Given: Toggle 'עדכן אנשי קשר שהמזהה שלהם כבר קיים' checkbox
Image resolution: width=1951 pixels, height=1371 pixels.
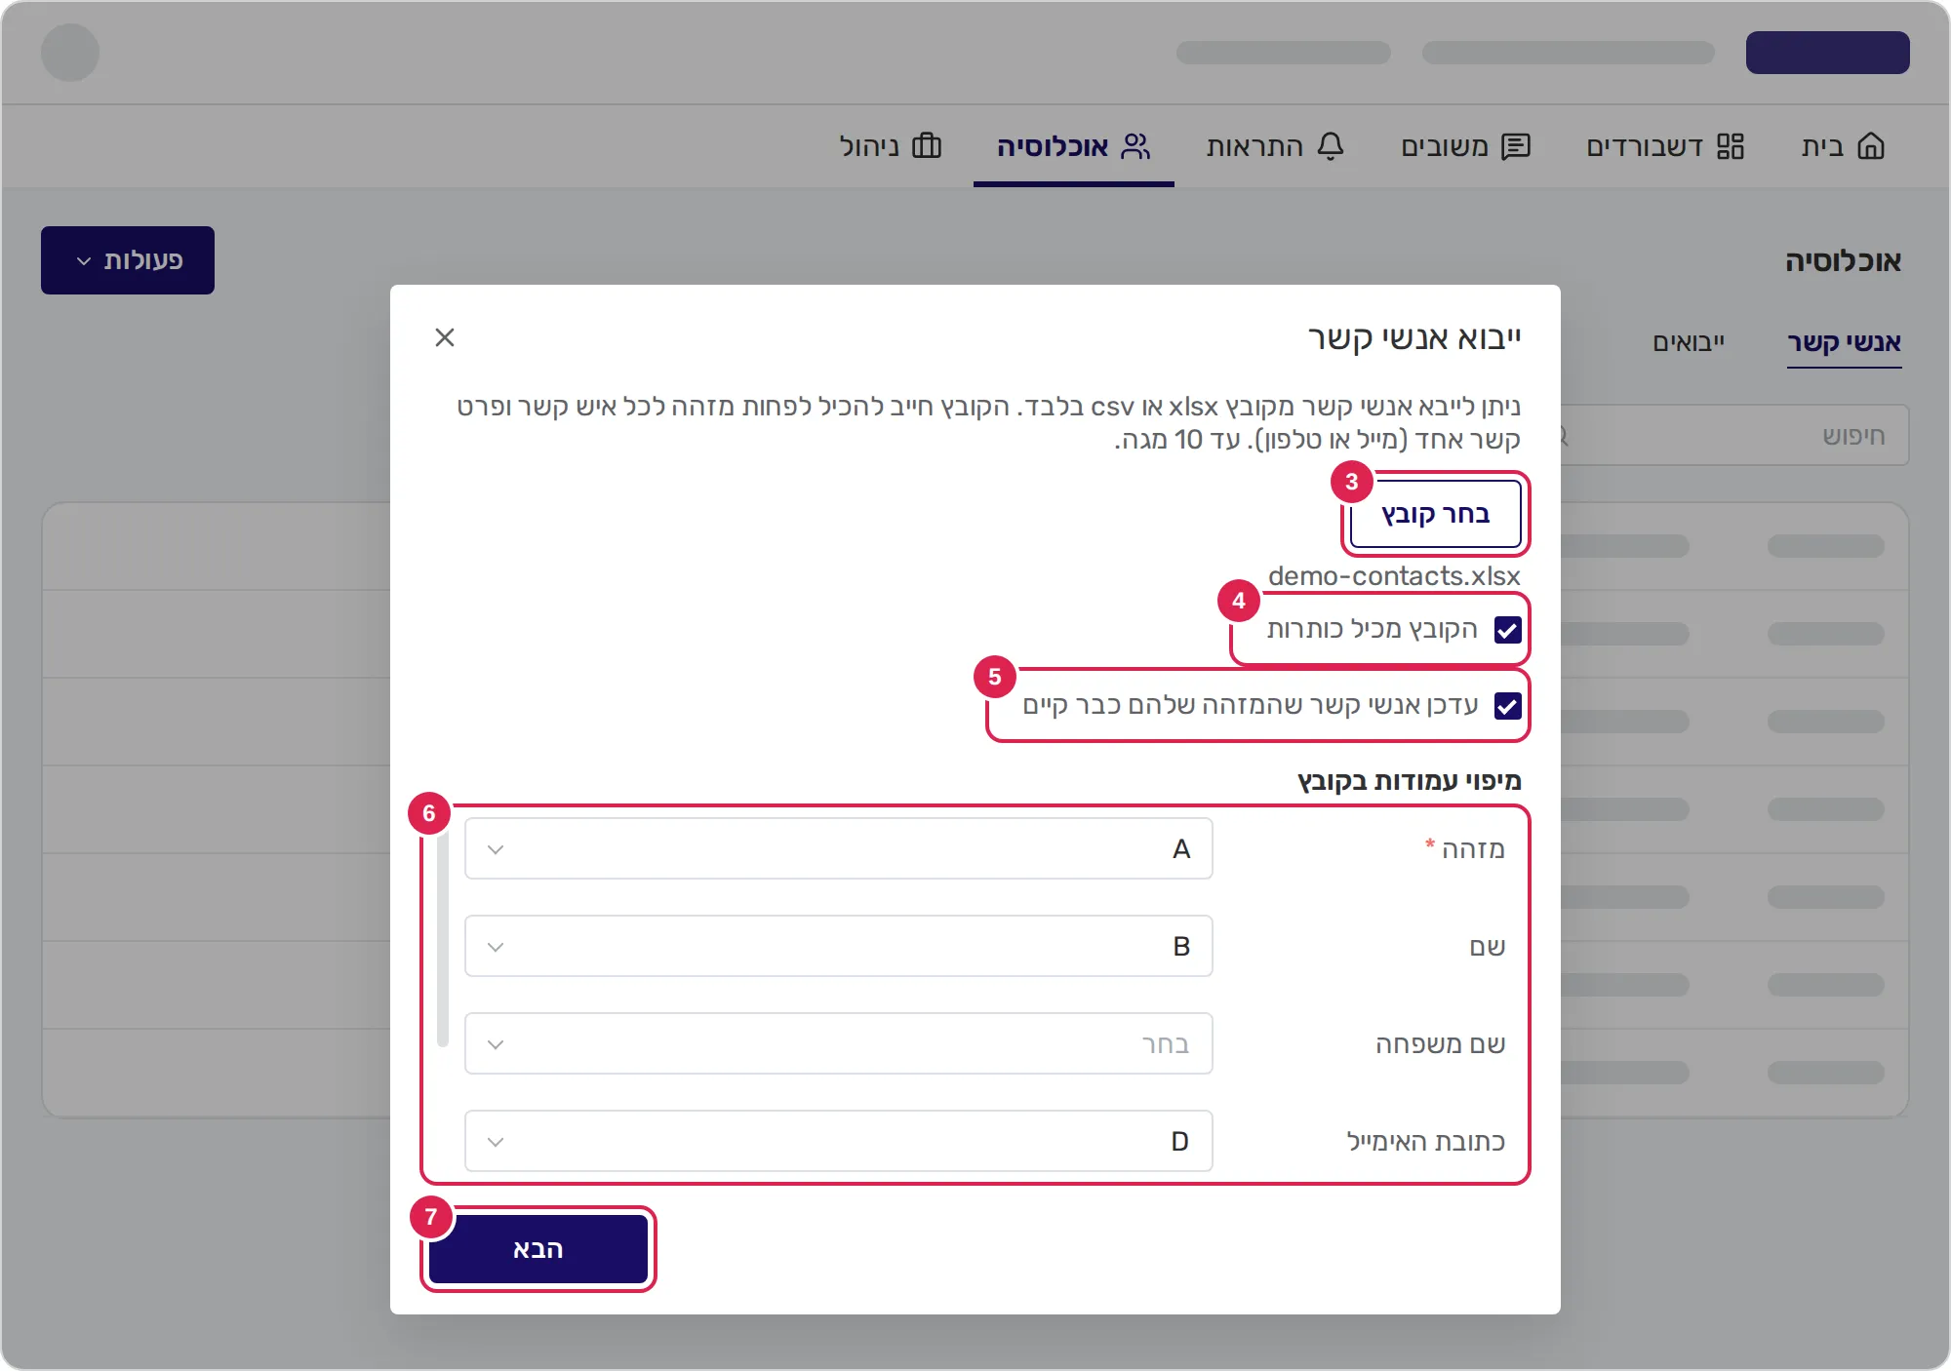Looking at the screenshot, I should click(1508, 706).
